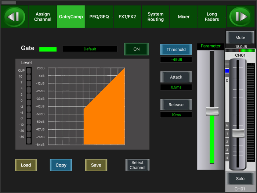Select the Threshold parameter button
Image resolution: width=257 pixels, height=193 pixels.
coord(176,49)
